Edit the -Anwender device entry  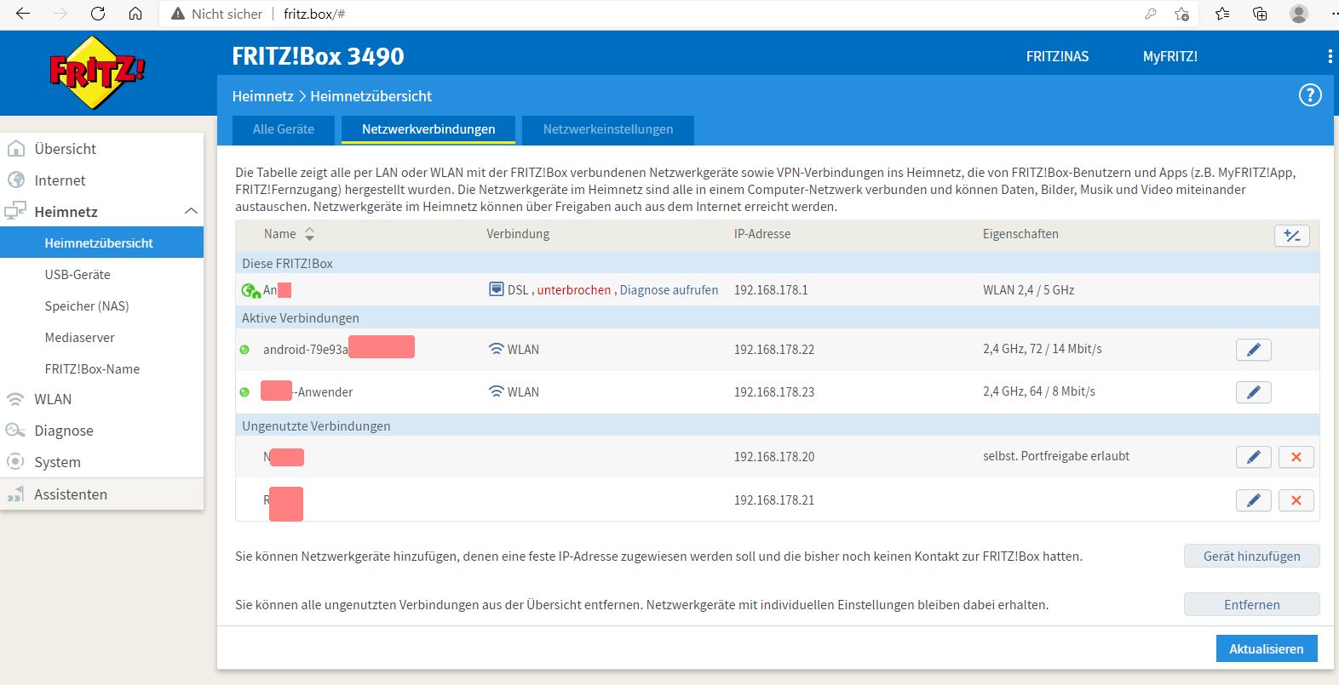click(x=1253, y=392)
